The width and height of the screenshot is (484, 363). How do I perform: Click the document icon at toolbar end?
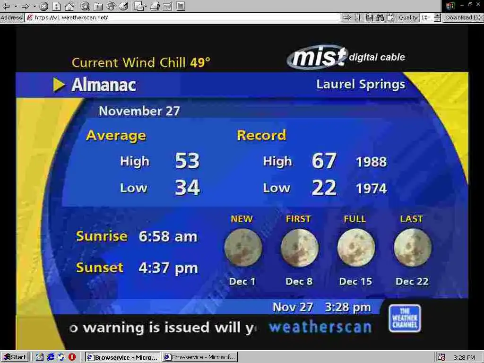pyautogui.click(x=181, y=6)
